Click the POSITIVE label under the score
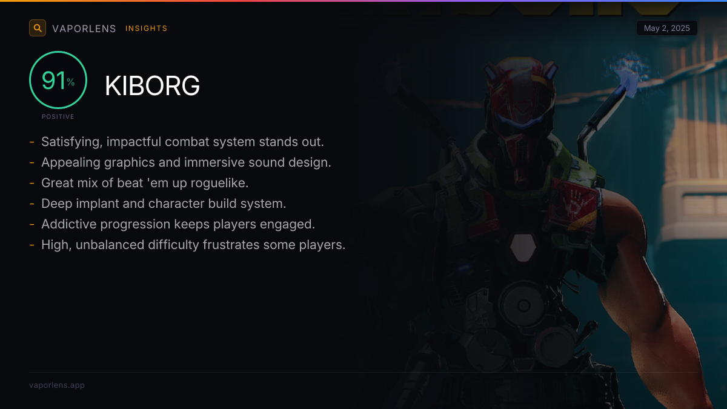727x409 pixels. pos(58,116)
